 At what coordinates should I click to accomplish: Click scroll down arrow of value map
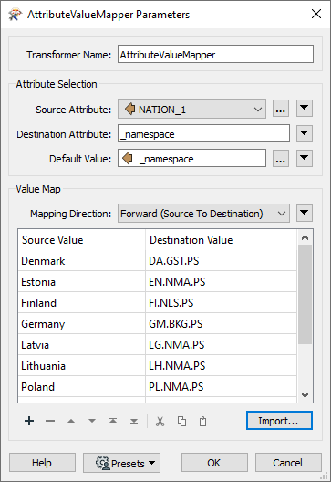305,394
